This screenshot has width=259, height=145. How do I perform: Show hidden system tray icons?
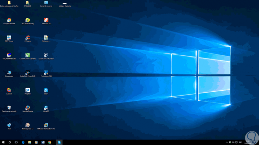pos(227,142)
